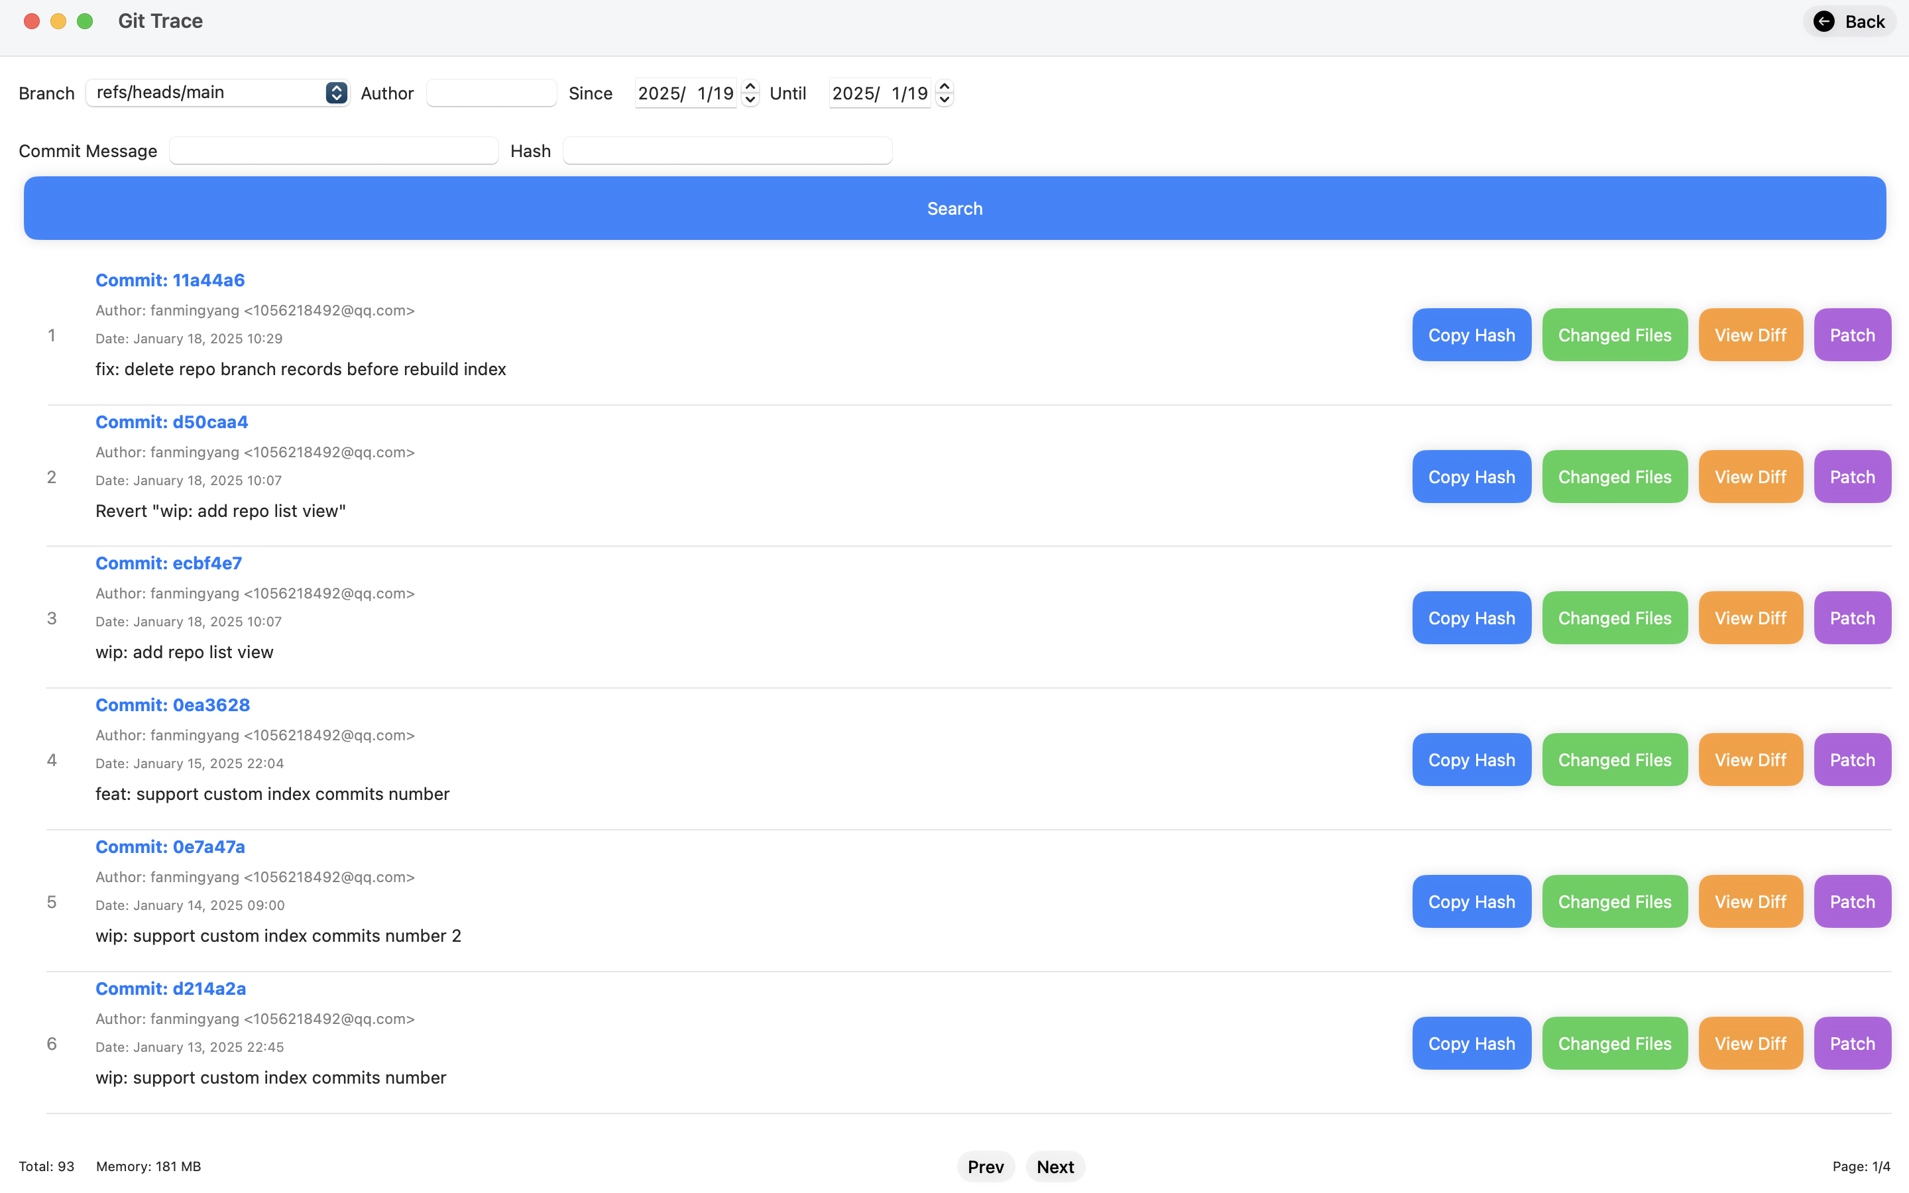Click the Commit Message input field
The height and width of the screenshot is (1193, 1909).
pyautogui.click(x=333, y=150)
